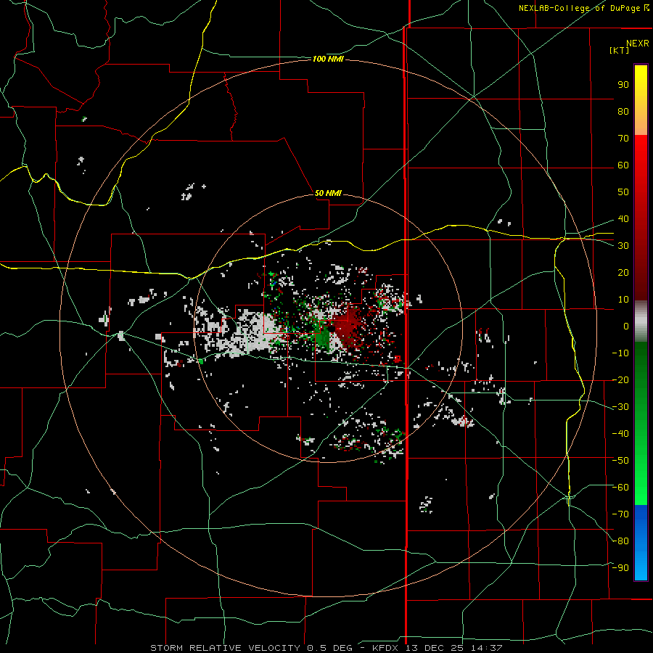Click the gray zero-velocity segment of the color bar
Screen dimensions: 653x653
pyautogui.click(x=641, y=321)
